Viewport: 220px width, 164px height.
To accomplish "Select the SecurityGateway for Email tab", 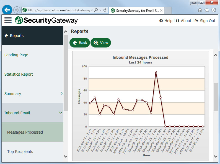I will pyautogui.click(x=136, y=10).
